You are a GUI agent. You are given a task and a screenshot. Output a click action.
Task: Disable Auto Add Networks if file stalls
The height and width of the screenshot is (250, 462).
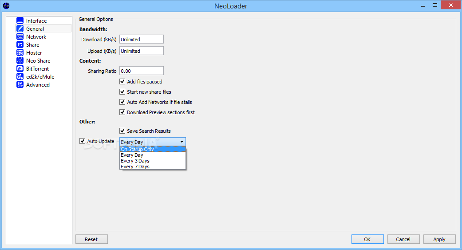tap(122, 102)
